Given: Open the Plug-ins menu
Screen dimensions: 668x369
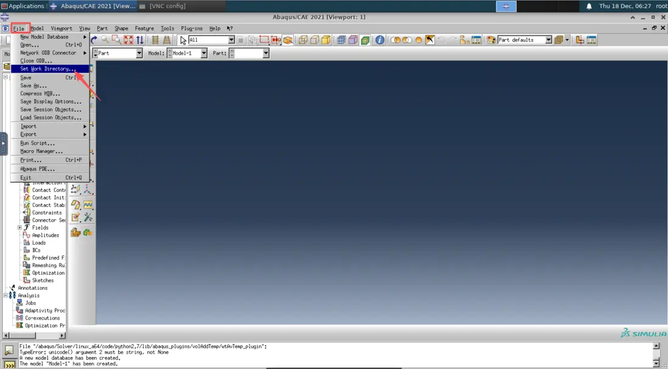Looking at the screenshot, I should point(192,29).
